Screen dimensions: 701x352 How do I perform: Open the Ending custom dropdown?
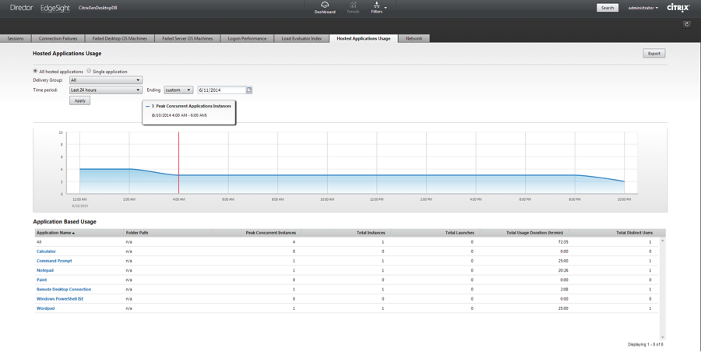[178, 90]
